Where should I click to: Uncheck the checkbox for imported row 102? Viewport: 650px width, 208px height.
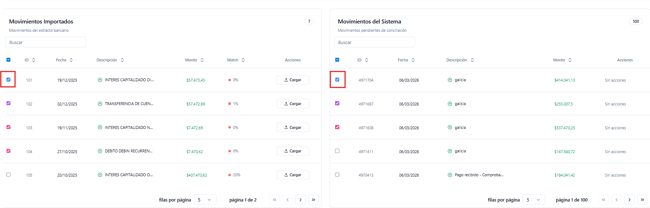[9, 103]
